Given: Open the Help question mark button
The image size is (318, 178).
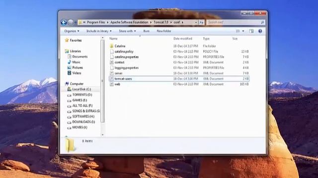Looking at the screenshot, I should point(260,31).
